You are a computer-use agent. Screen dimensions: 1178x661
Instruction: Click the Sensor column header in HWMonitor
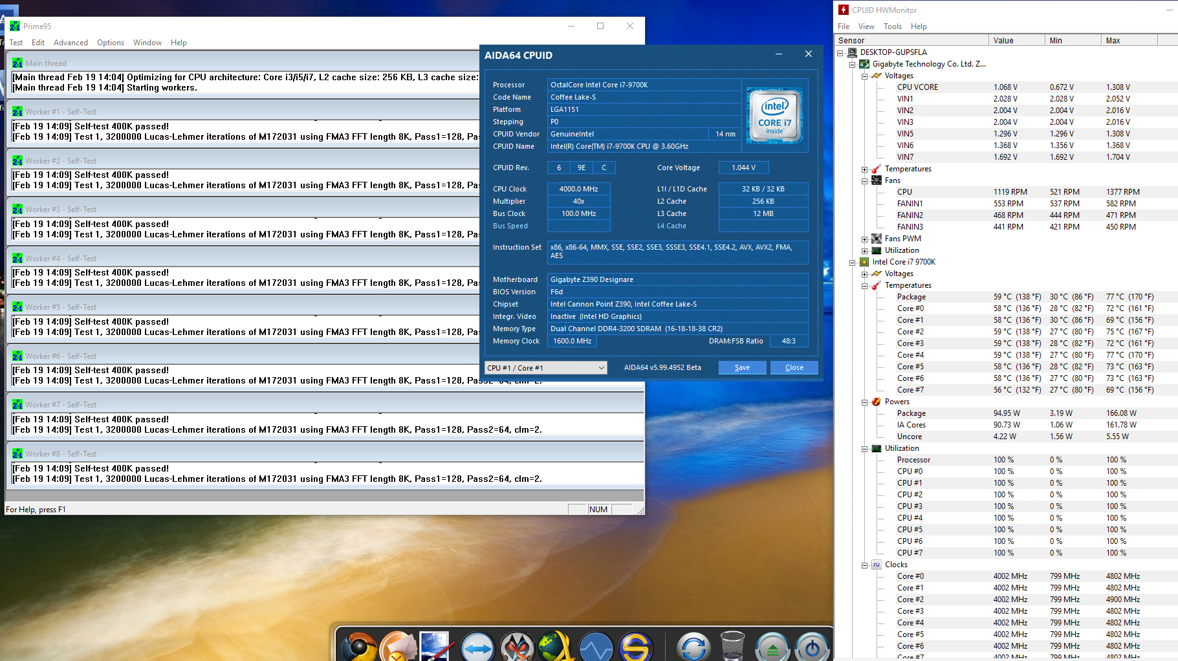click(x=912, y=40)
